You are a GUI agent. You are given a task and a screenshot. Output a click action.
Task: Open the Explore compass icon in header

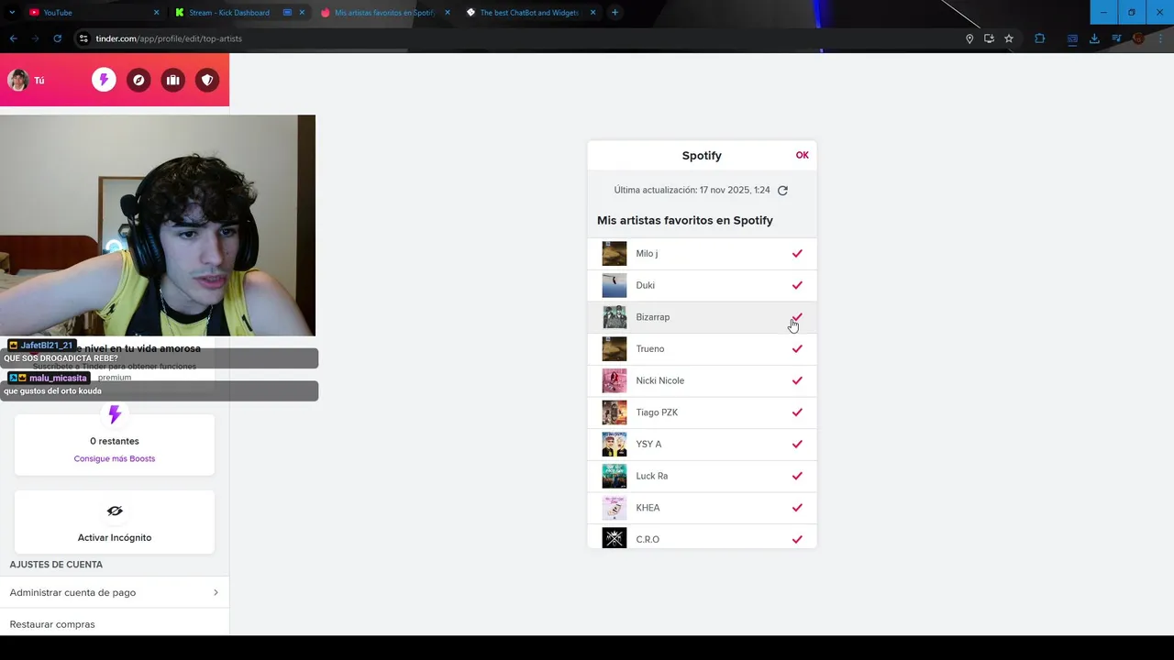[138, 81]
